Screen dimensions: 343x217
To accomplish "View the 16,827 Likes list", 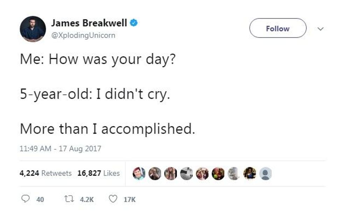I will click(x=98, y=173).
